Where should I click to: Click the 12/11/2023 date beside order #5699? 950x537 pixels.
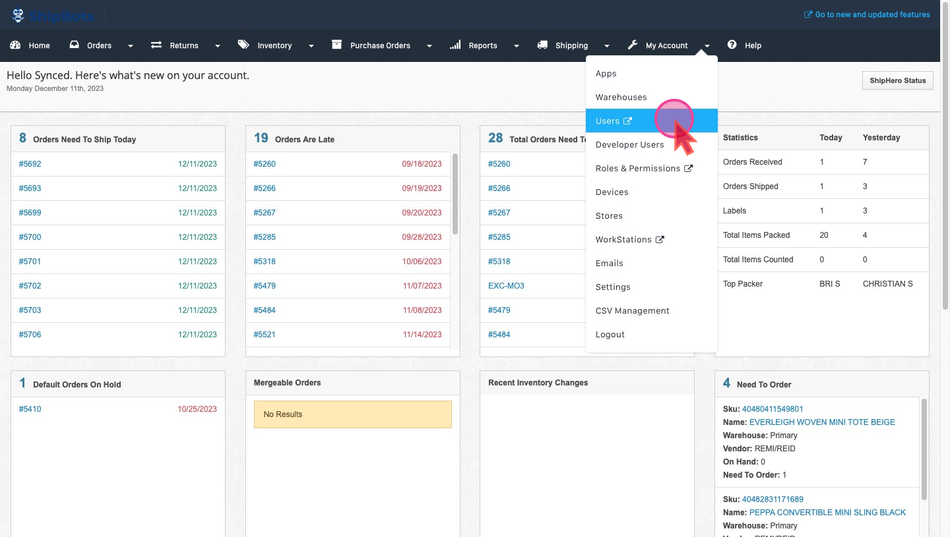click(x=197, y=213)
